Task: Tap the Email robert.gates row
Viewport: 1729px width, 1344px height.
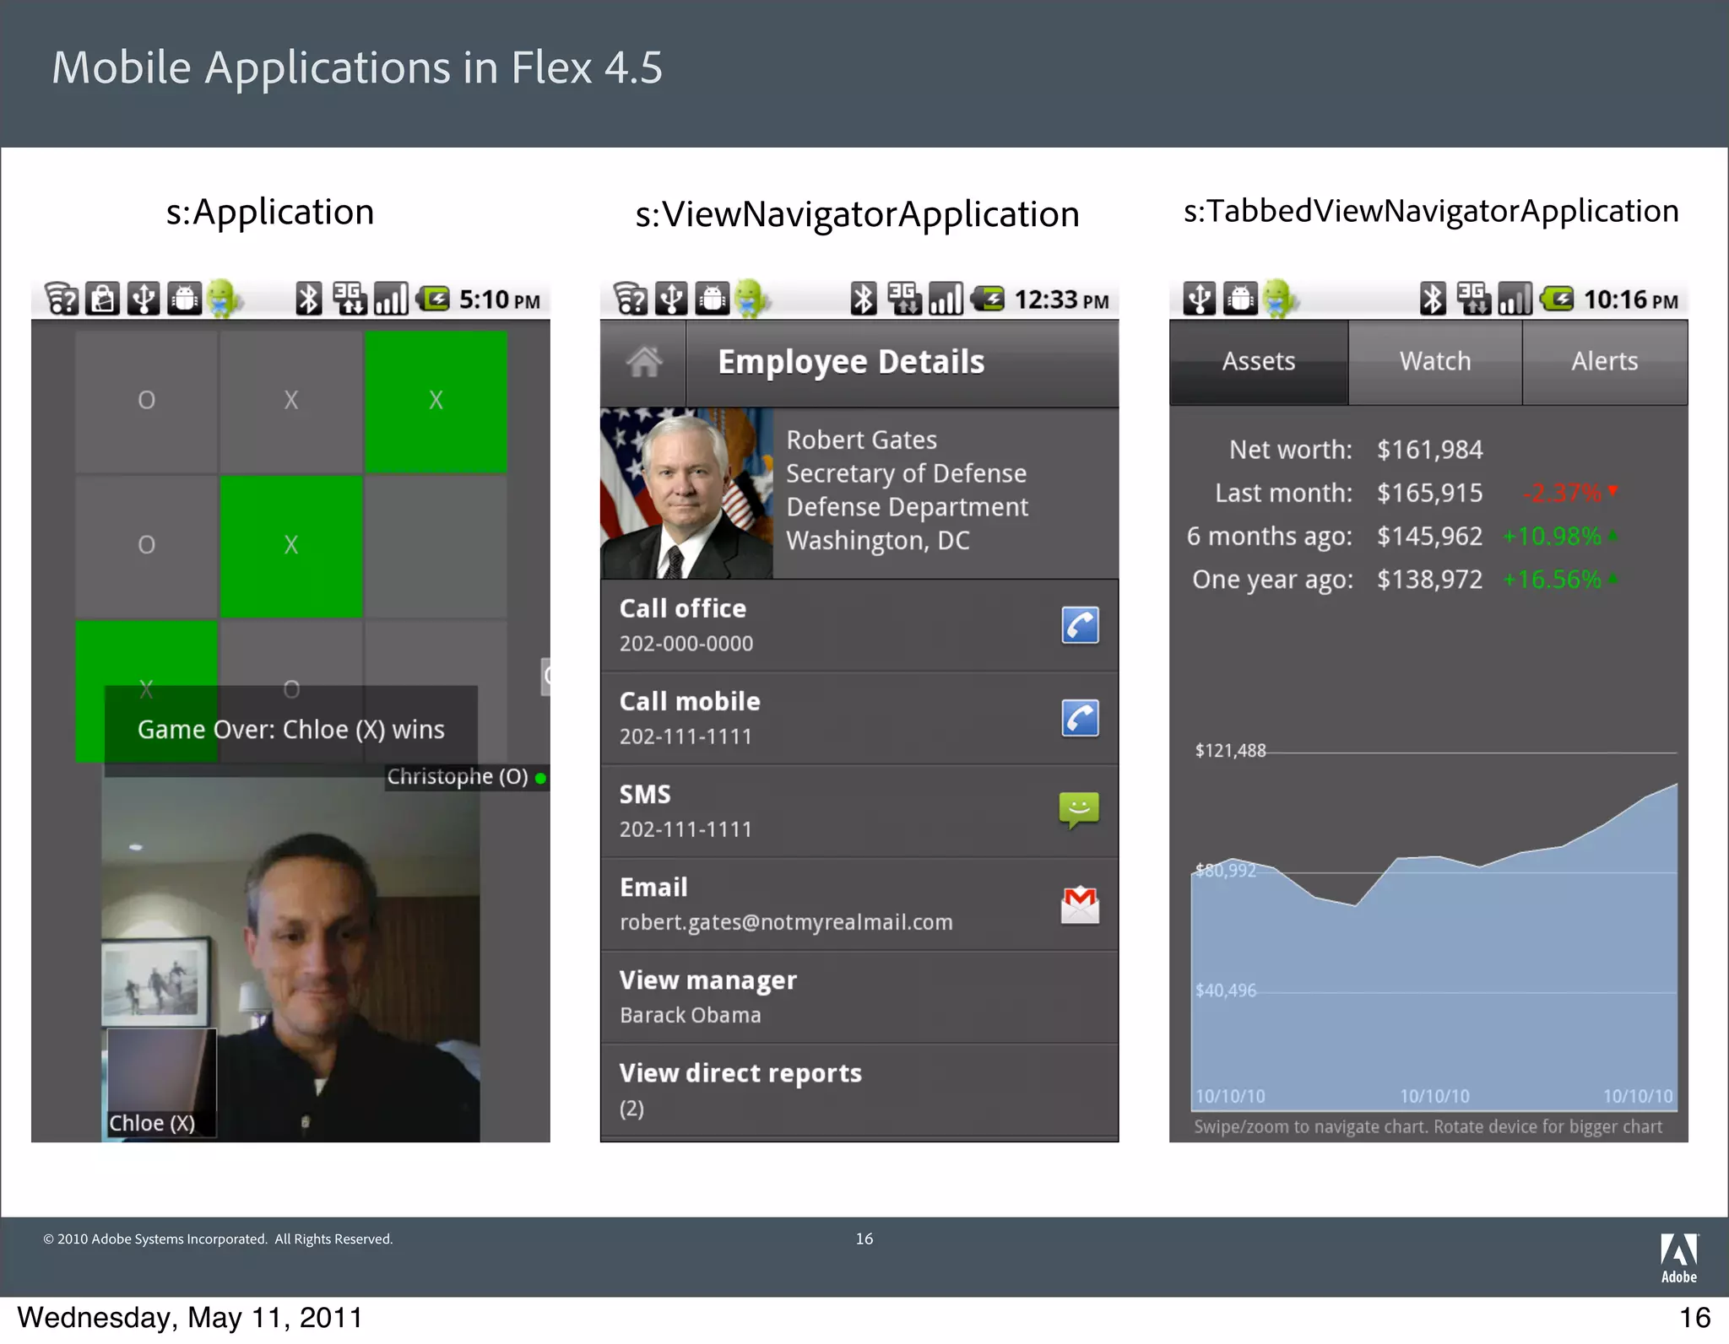Action: (x=859, y=904)
